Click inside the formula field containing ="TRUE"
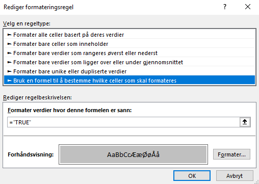Image resolution: width=259 pixels, height=184 pixels. 123,122
